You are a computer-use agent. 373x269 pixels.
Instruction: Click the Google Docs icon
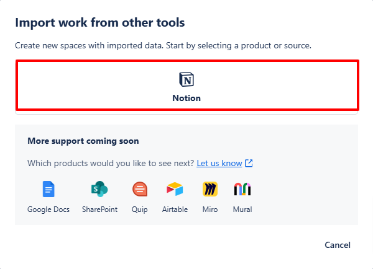pos(48,189)
